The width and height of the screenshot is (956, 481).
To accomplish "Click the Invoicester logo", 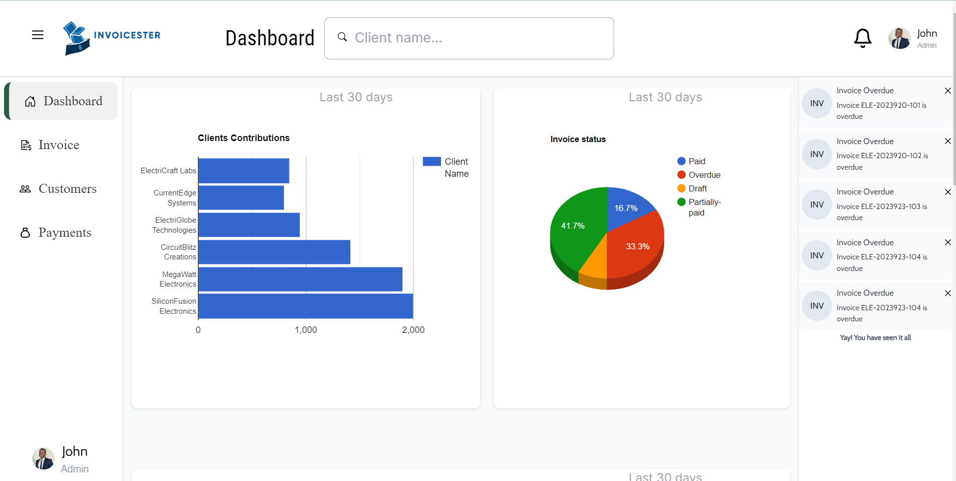I will 112,38.
